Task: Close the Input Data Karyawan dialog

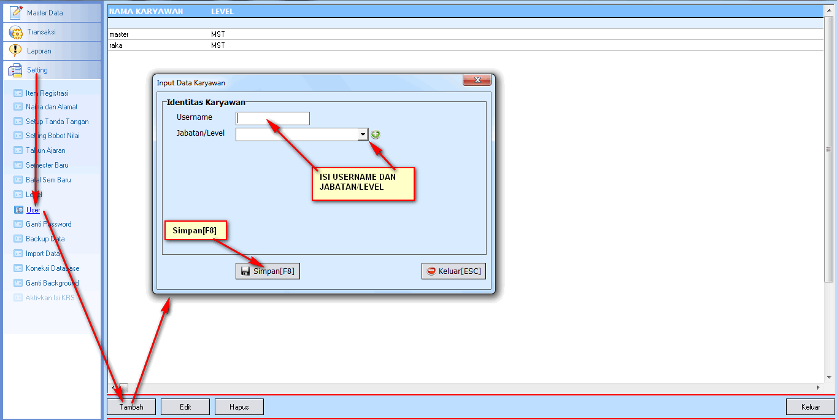Action: click(477, 80)
